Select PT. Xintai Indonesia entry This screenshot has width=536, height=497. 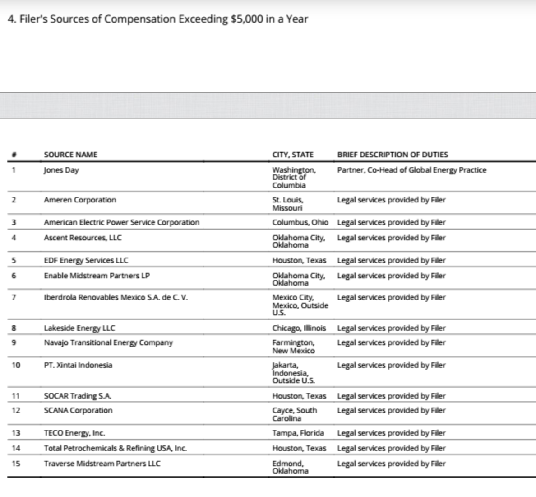(78, 365)
